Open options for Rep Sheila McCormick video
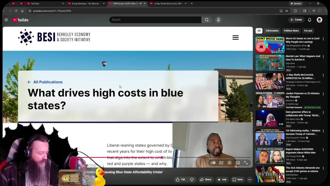Viewport: 330px width, 186px height. pyautogui.click(x=323, y=75)
